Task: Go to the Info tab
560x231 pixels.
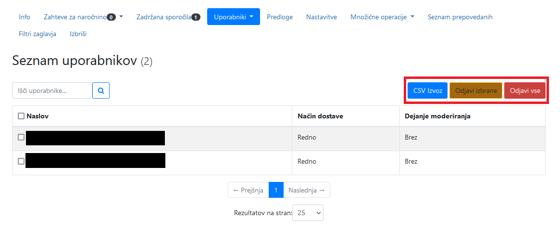Action: [x=25, y=17]
